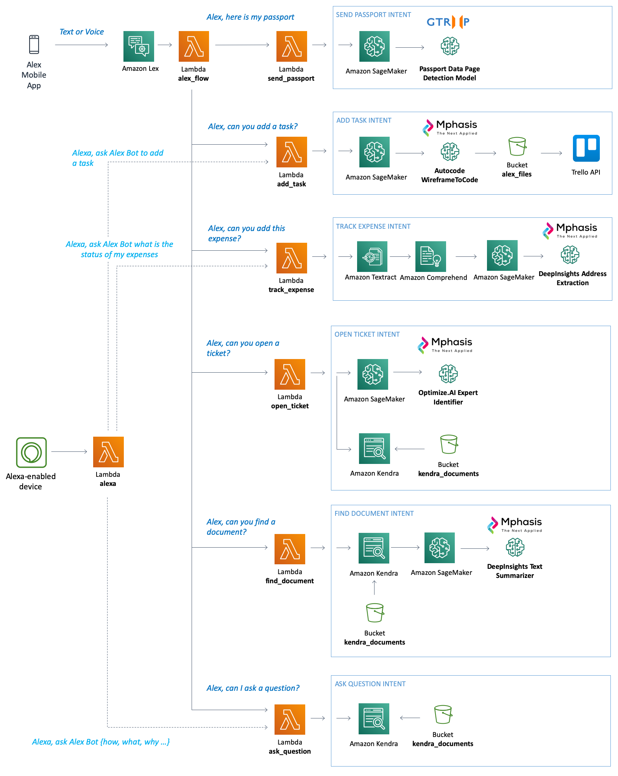Click 'Alex, can you add a task?' text
Screen dimensions: 618x776
coord(253,126)
